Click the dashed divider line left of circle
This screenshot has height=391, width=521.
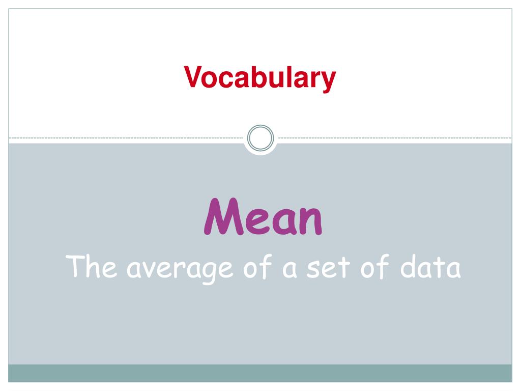tap(126, 138)
